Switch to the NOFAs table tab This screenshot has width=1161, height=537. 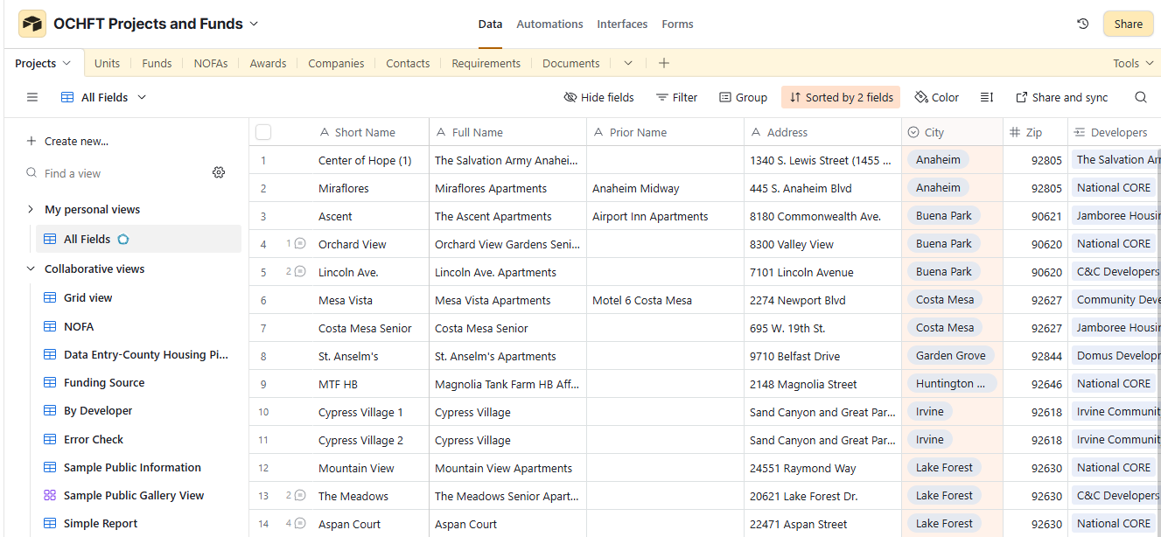[x=210, y=63]
